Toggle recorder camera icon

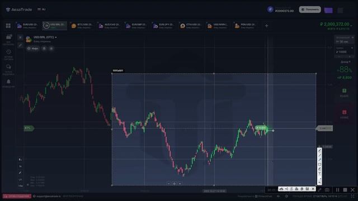coord(327,190)
